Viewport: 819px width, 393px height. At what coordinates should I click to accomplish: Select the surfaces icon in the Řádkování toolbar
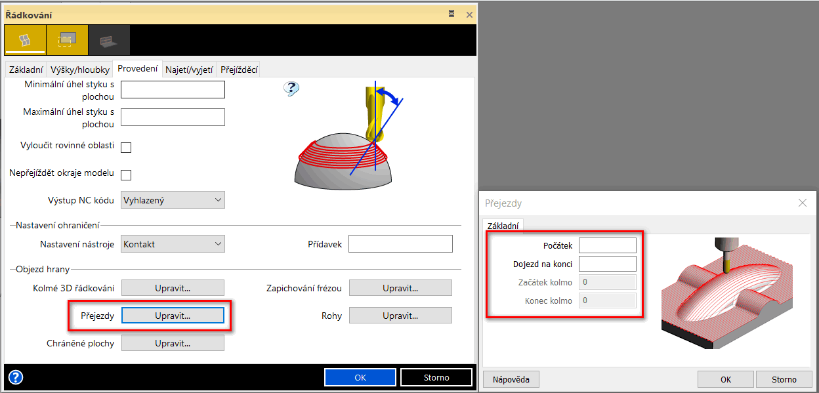pyautogui.click(x=25, y=41)
